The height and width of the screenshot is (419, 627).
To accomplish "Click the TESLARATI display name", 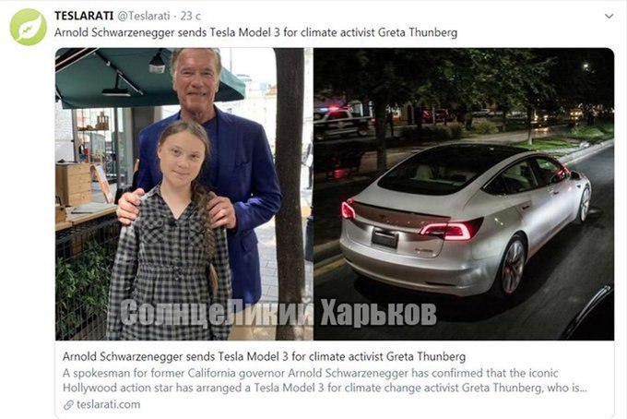I will click(84, 16).
